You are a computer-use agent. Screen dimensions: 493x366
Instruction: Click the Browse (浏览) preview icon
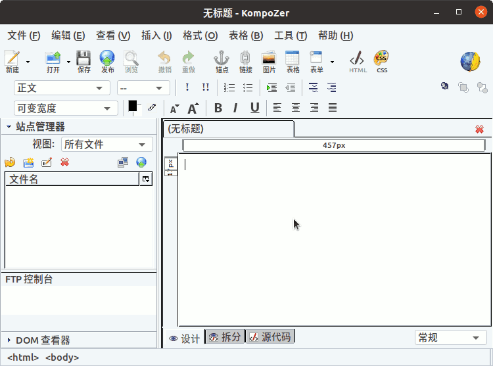(x=131, y=62)
